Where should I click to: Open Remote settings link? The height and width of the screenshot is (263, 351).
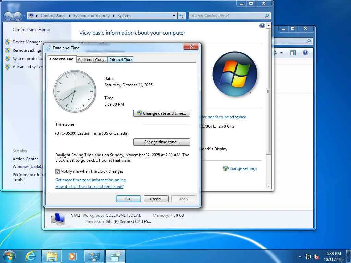27,50
